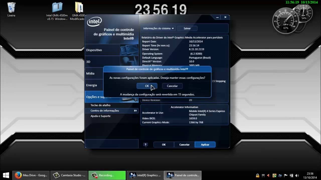Minimize the Intel control panel window

(217, 17)
